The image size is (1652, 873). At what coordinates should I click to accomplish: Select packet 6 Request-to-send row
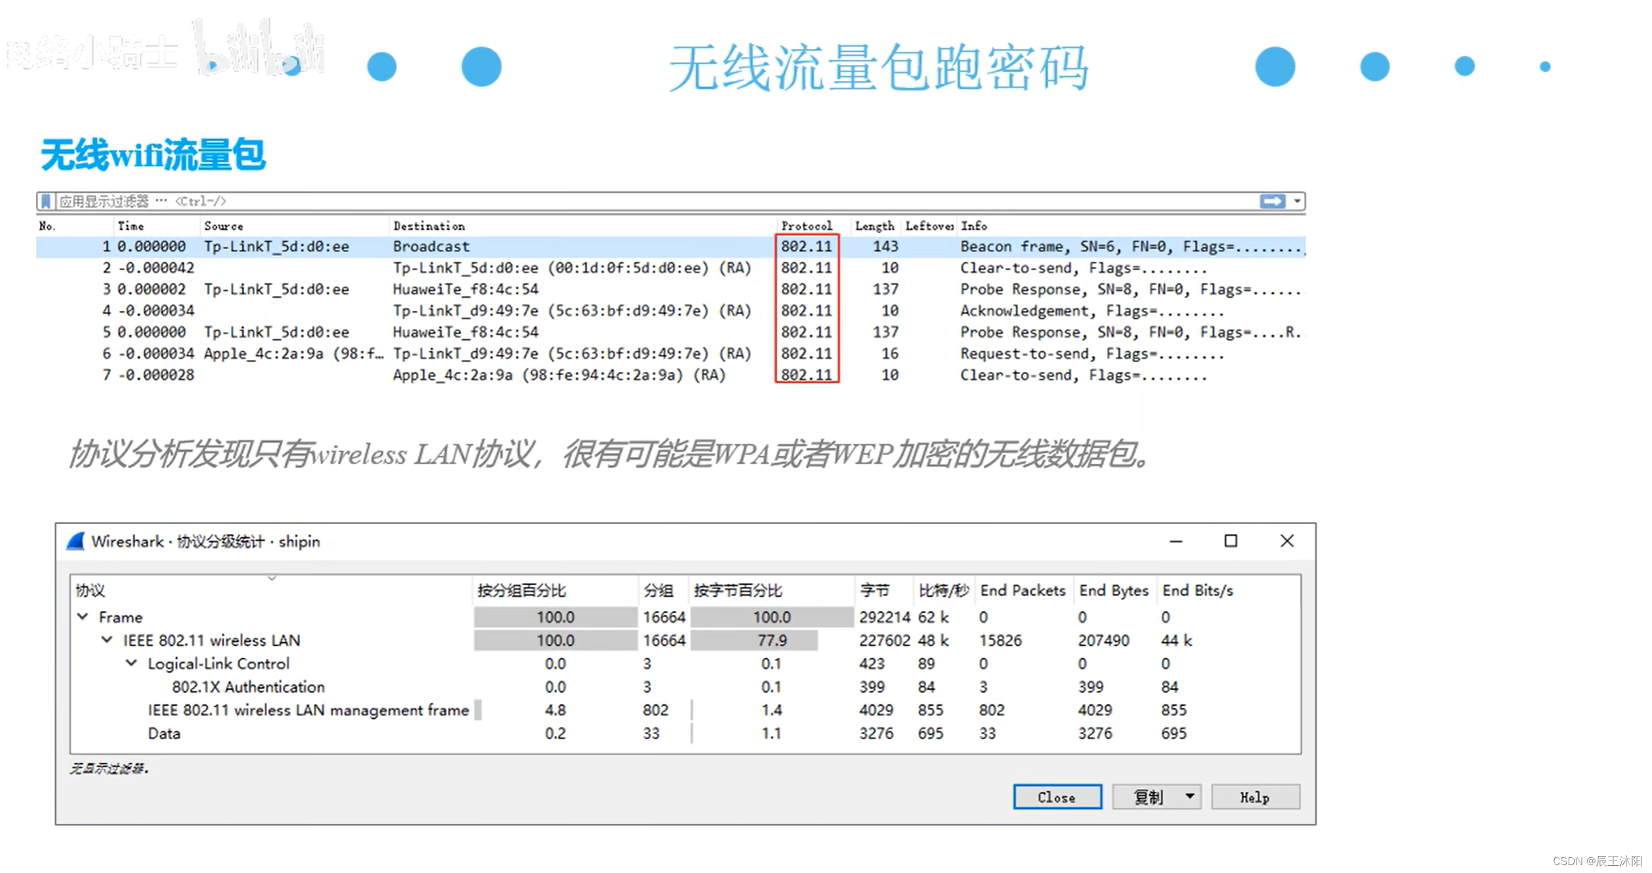(x=671, y=354)
